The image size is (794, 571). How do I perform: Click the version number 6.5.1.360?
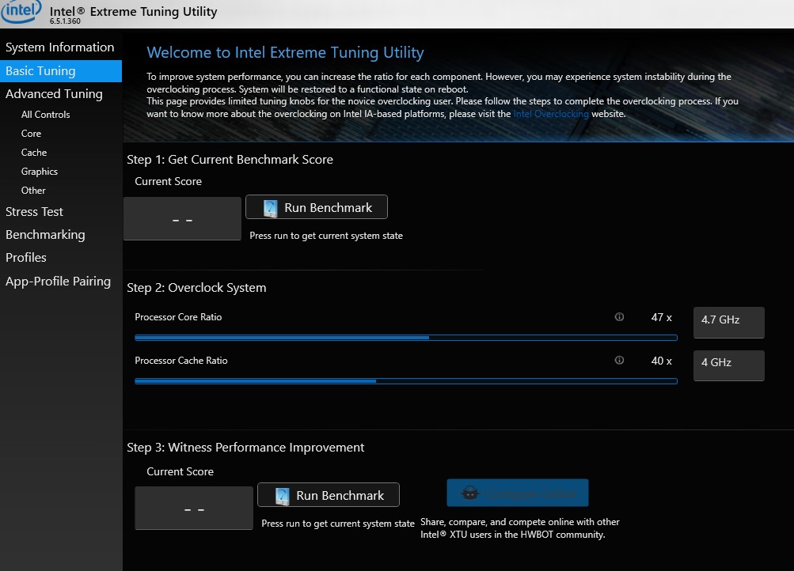pos(65,21)
